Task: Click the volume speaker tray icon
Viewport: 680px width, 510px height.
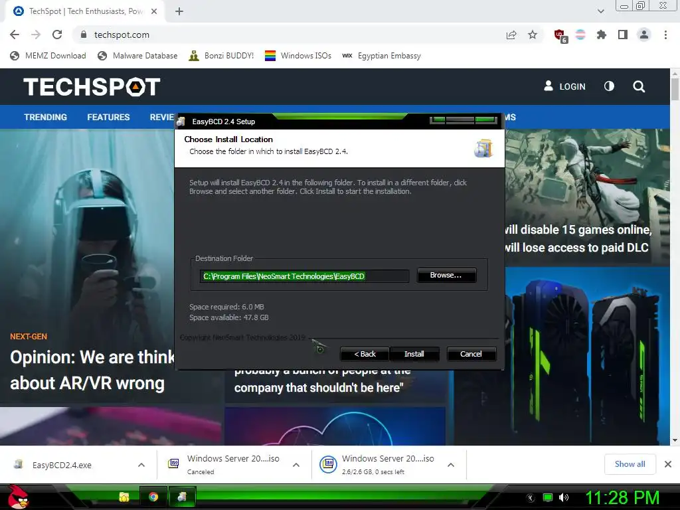Action: pos(564,497)
